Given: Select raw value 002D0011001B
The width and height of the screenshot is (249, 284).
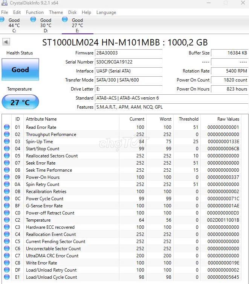Looking at the screenshot, I should (x=223, y=220).
